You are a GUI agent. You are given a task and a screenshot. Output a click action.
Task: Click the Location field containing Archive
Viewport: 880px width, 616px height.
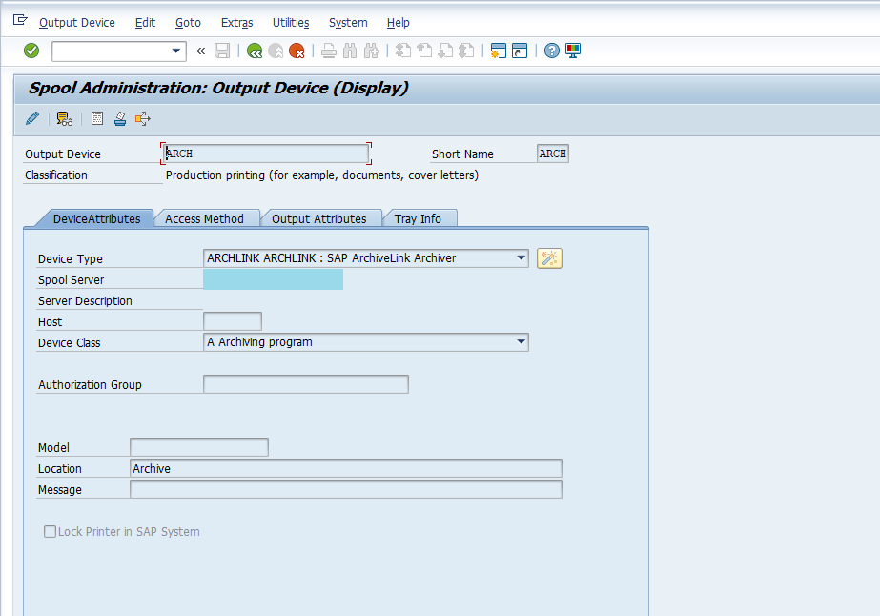[346, 468]
